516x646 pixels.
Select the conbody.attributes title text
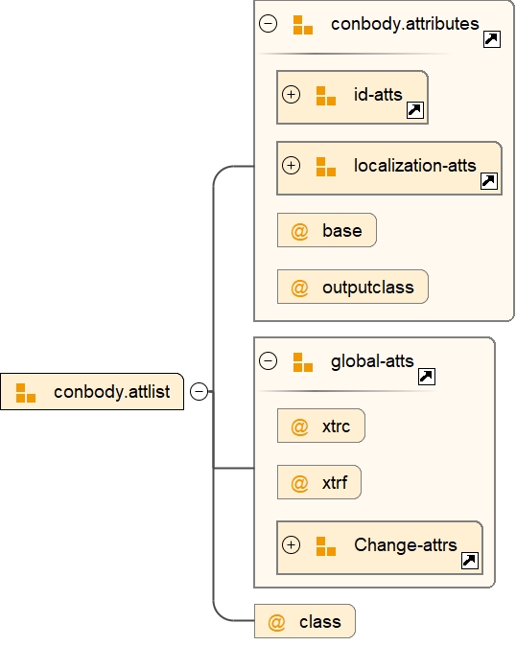point(405,24)
